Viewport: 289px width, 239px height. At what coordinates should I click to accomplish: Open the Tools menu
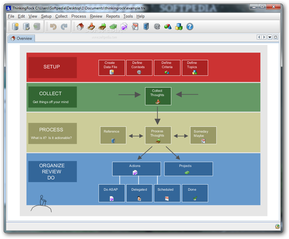pos(128,16)
